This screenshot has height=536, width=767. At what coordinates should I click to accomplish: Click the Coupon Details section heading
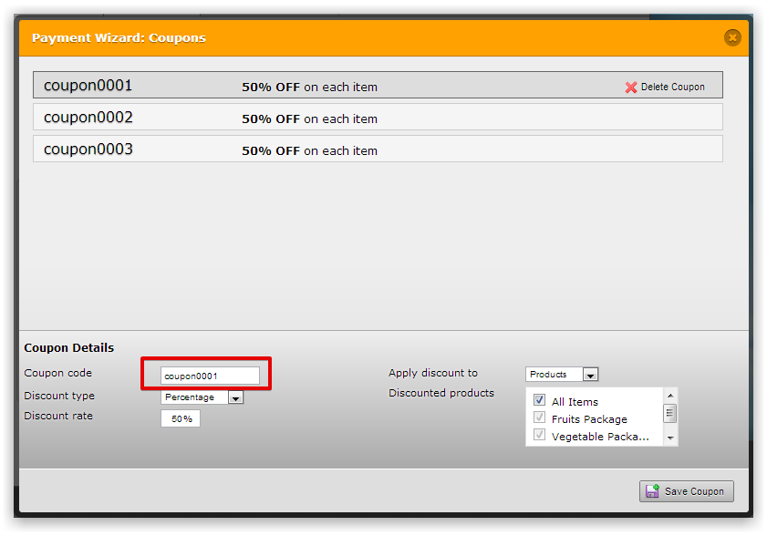tap(69, 348)
